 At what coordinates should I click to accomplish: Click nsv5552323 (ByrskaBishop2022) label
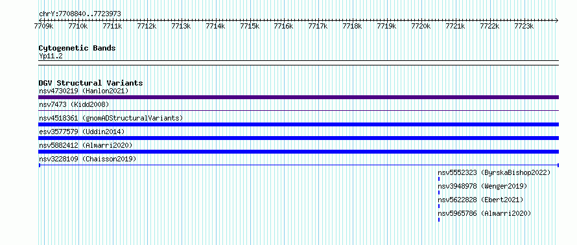tap(494, 172)
